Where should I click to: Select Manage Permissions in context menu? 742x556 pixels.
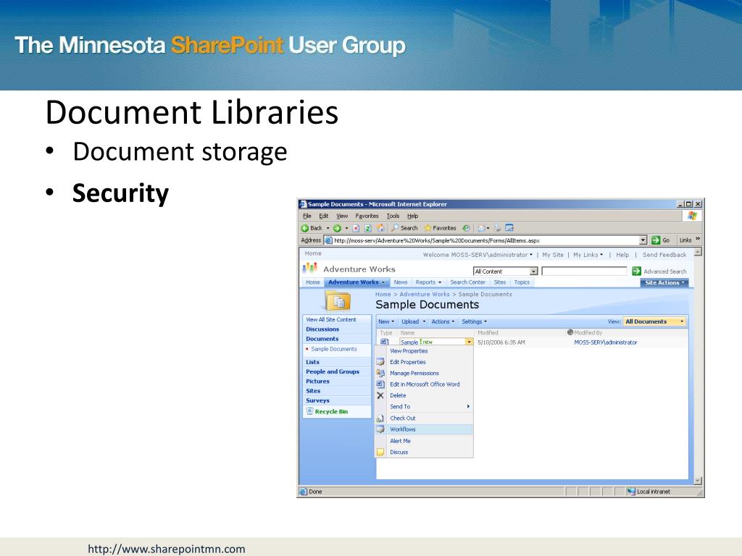(414, 373)
